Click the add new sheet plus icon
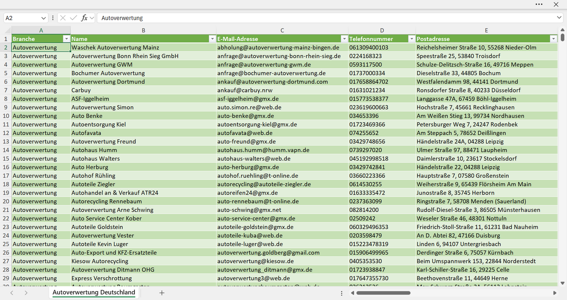The height and width of the screenshot is (300, 567). 162,293
